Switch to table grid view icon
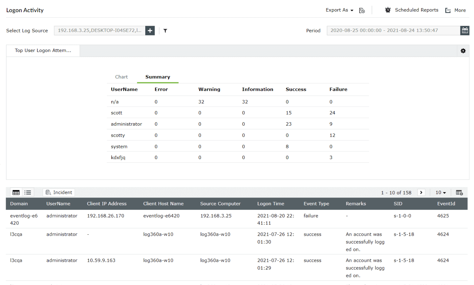This screenshot has width=474, height=285. [16, 192]
